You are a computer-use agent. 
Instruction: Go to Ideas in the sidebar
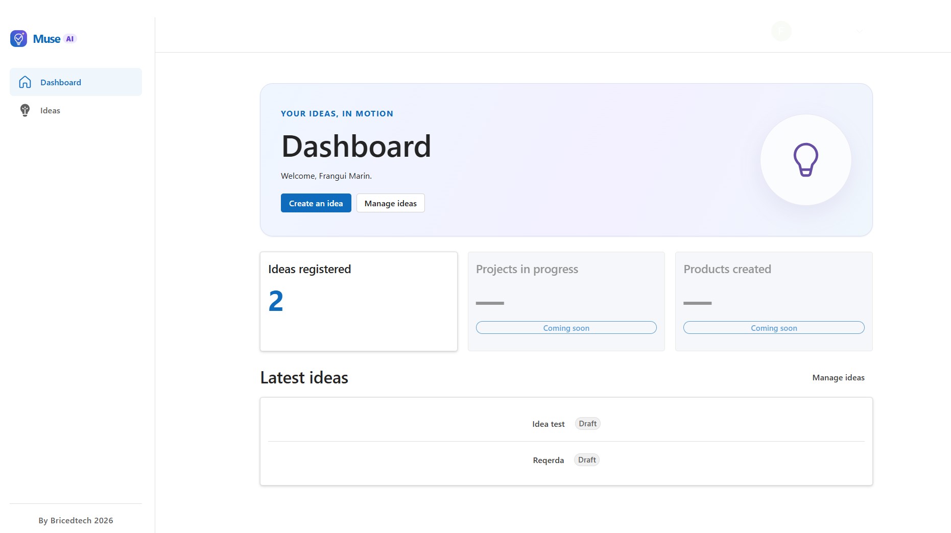click(x=76, y=110)
